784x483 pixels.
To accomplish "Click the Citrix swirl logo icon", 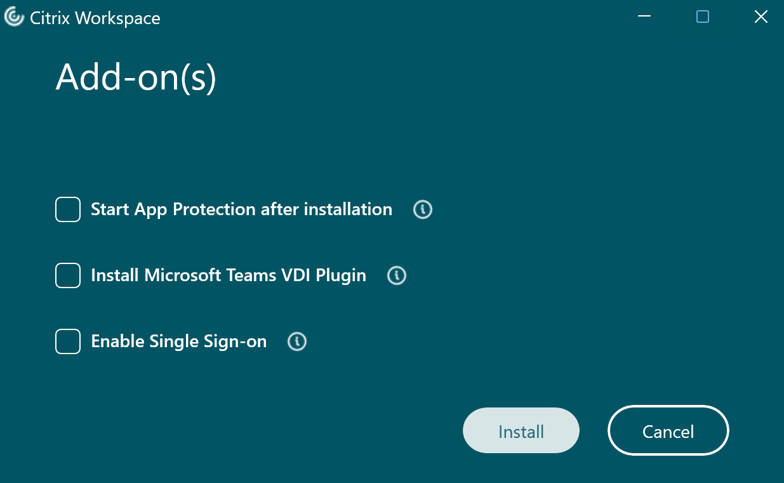I will tap(13, 17).
